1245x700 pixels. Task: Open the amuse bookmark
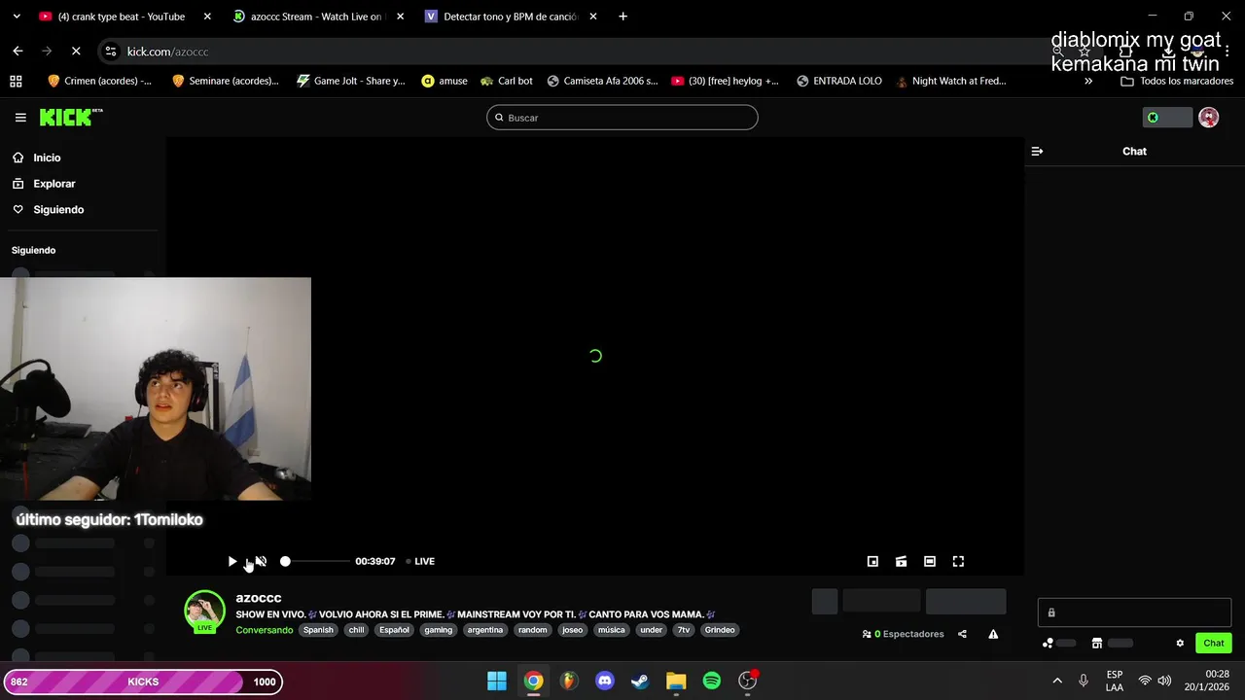point(445,81)
